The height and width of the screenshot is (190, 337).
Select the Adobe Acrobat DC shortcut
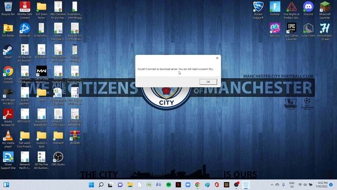pos(8,117)
